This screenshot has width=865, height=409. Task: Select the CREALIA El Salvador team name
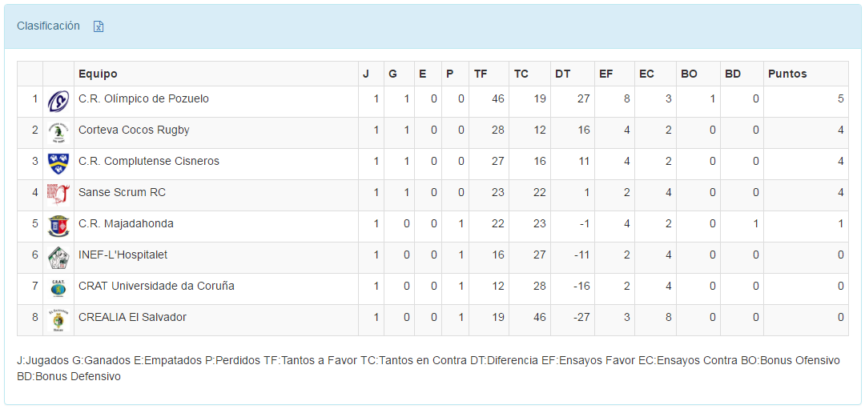coord(132,317)
